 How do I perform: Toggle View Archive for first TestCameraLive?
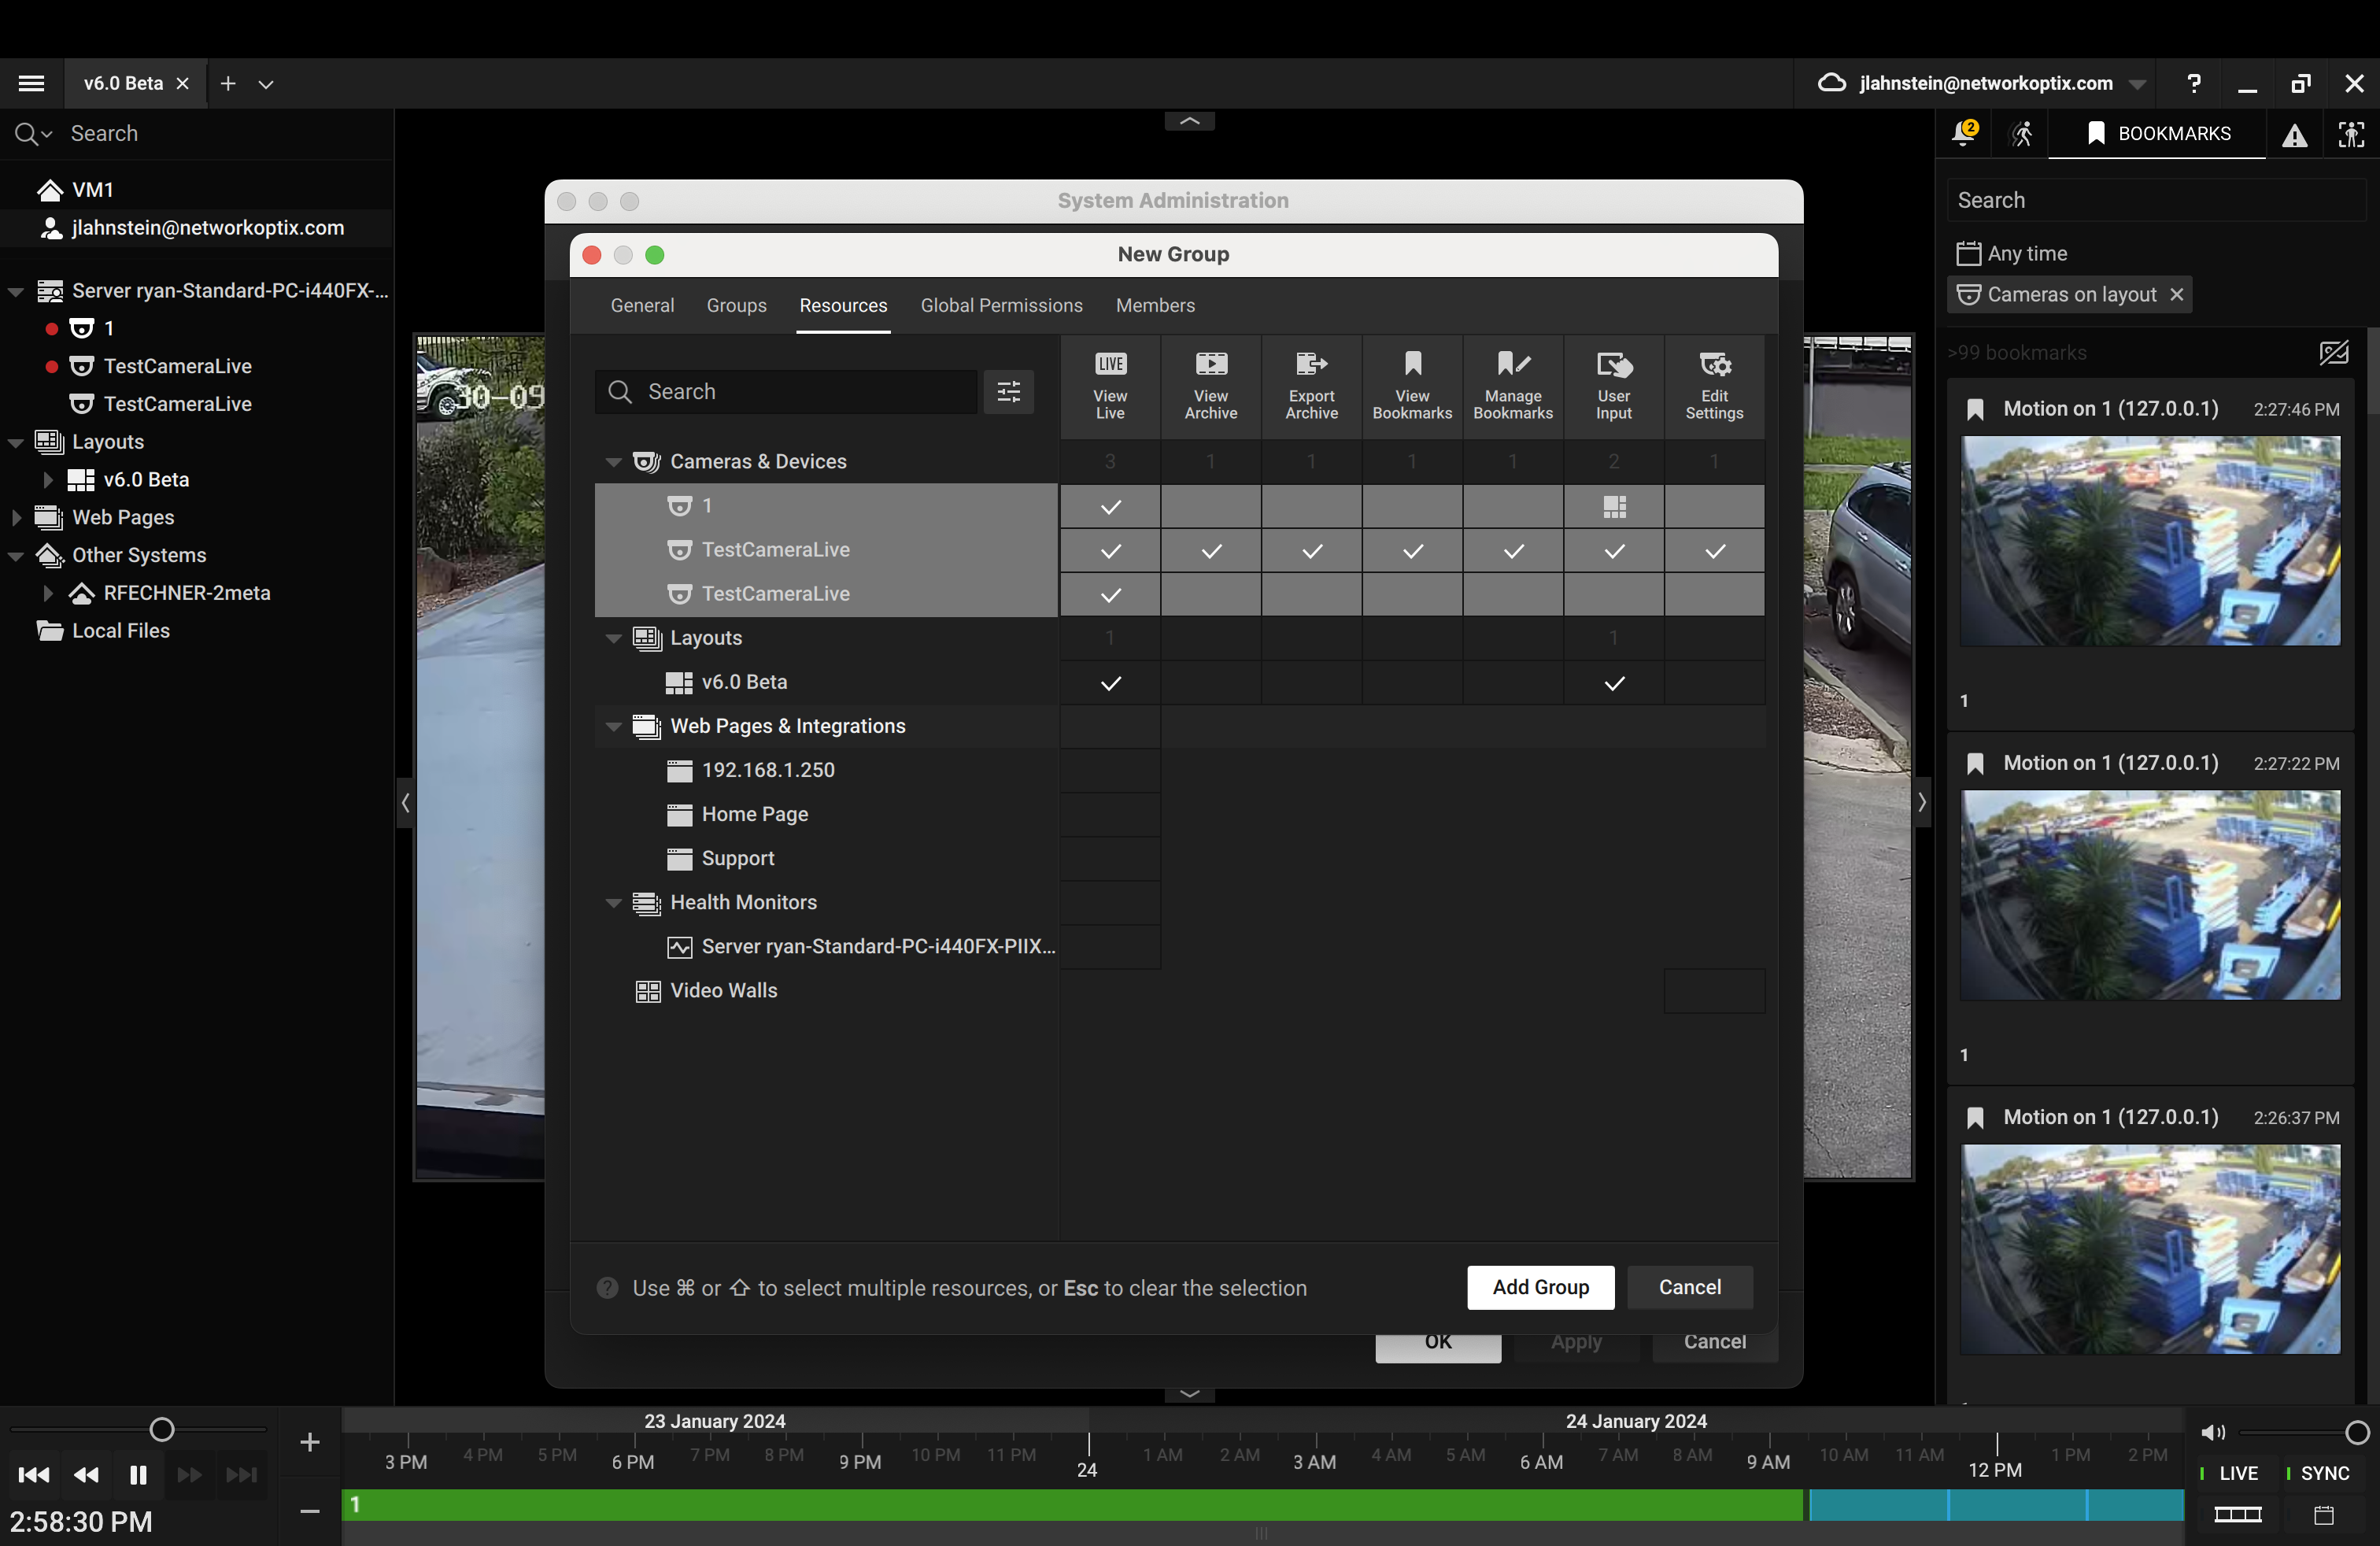click(x=1211, y=550)
